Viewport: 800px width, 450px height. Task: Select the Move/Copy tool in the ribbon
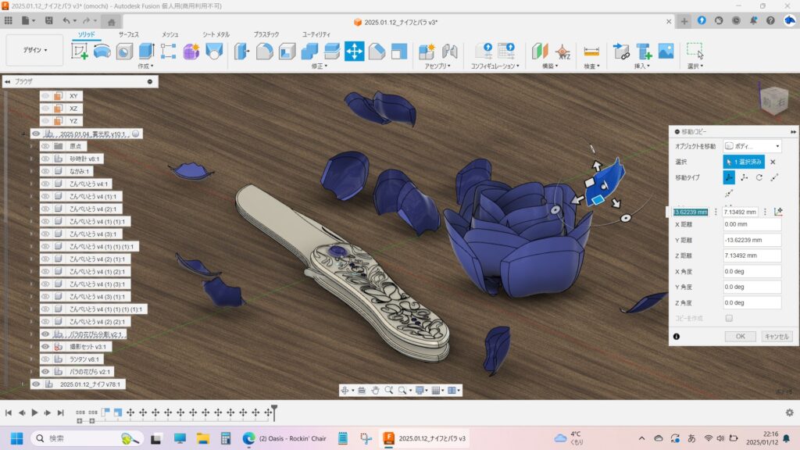[354, 52]
